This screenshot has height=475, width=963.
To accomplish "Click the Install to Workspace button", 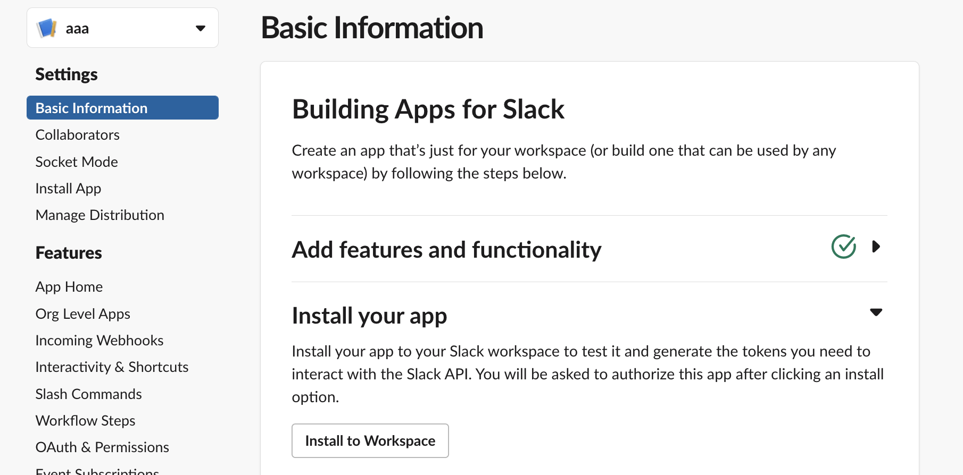I will [x=370, y=440].
